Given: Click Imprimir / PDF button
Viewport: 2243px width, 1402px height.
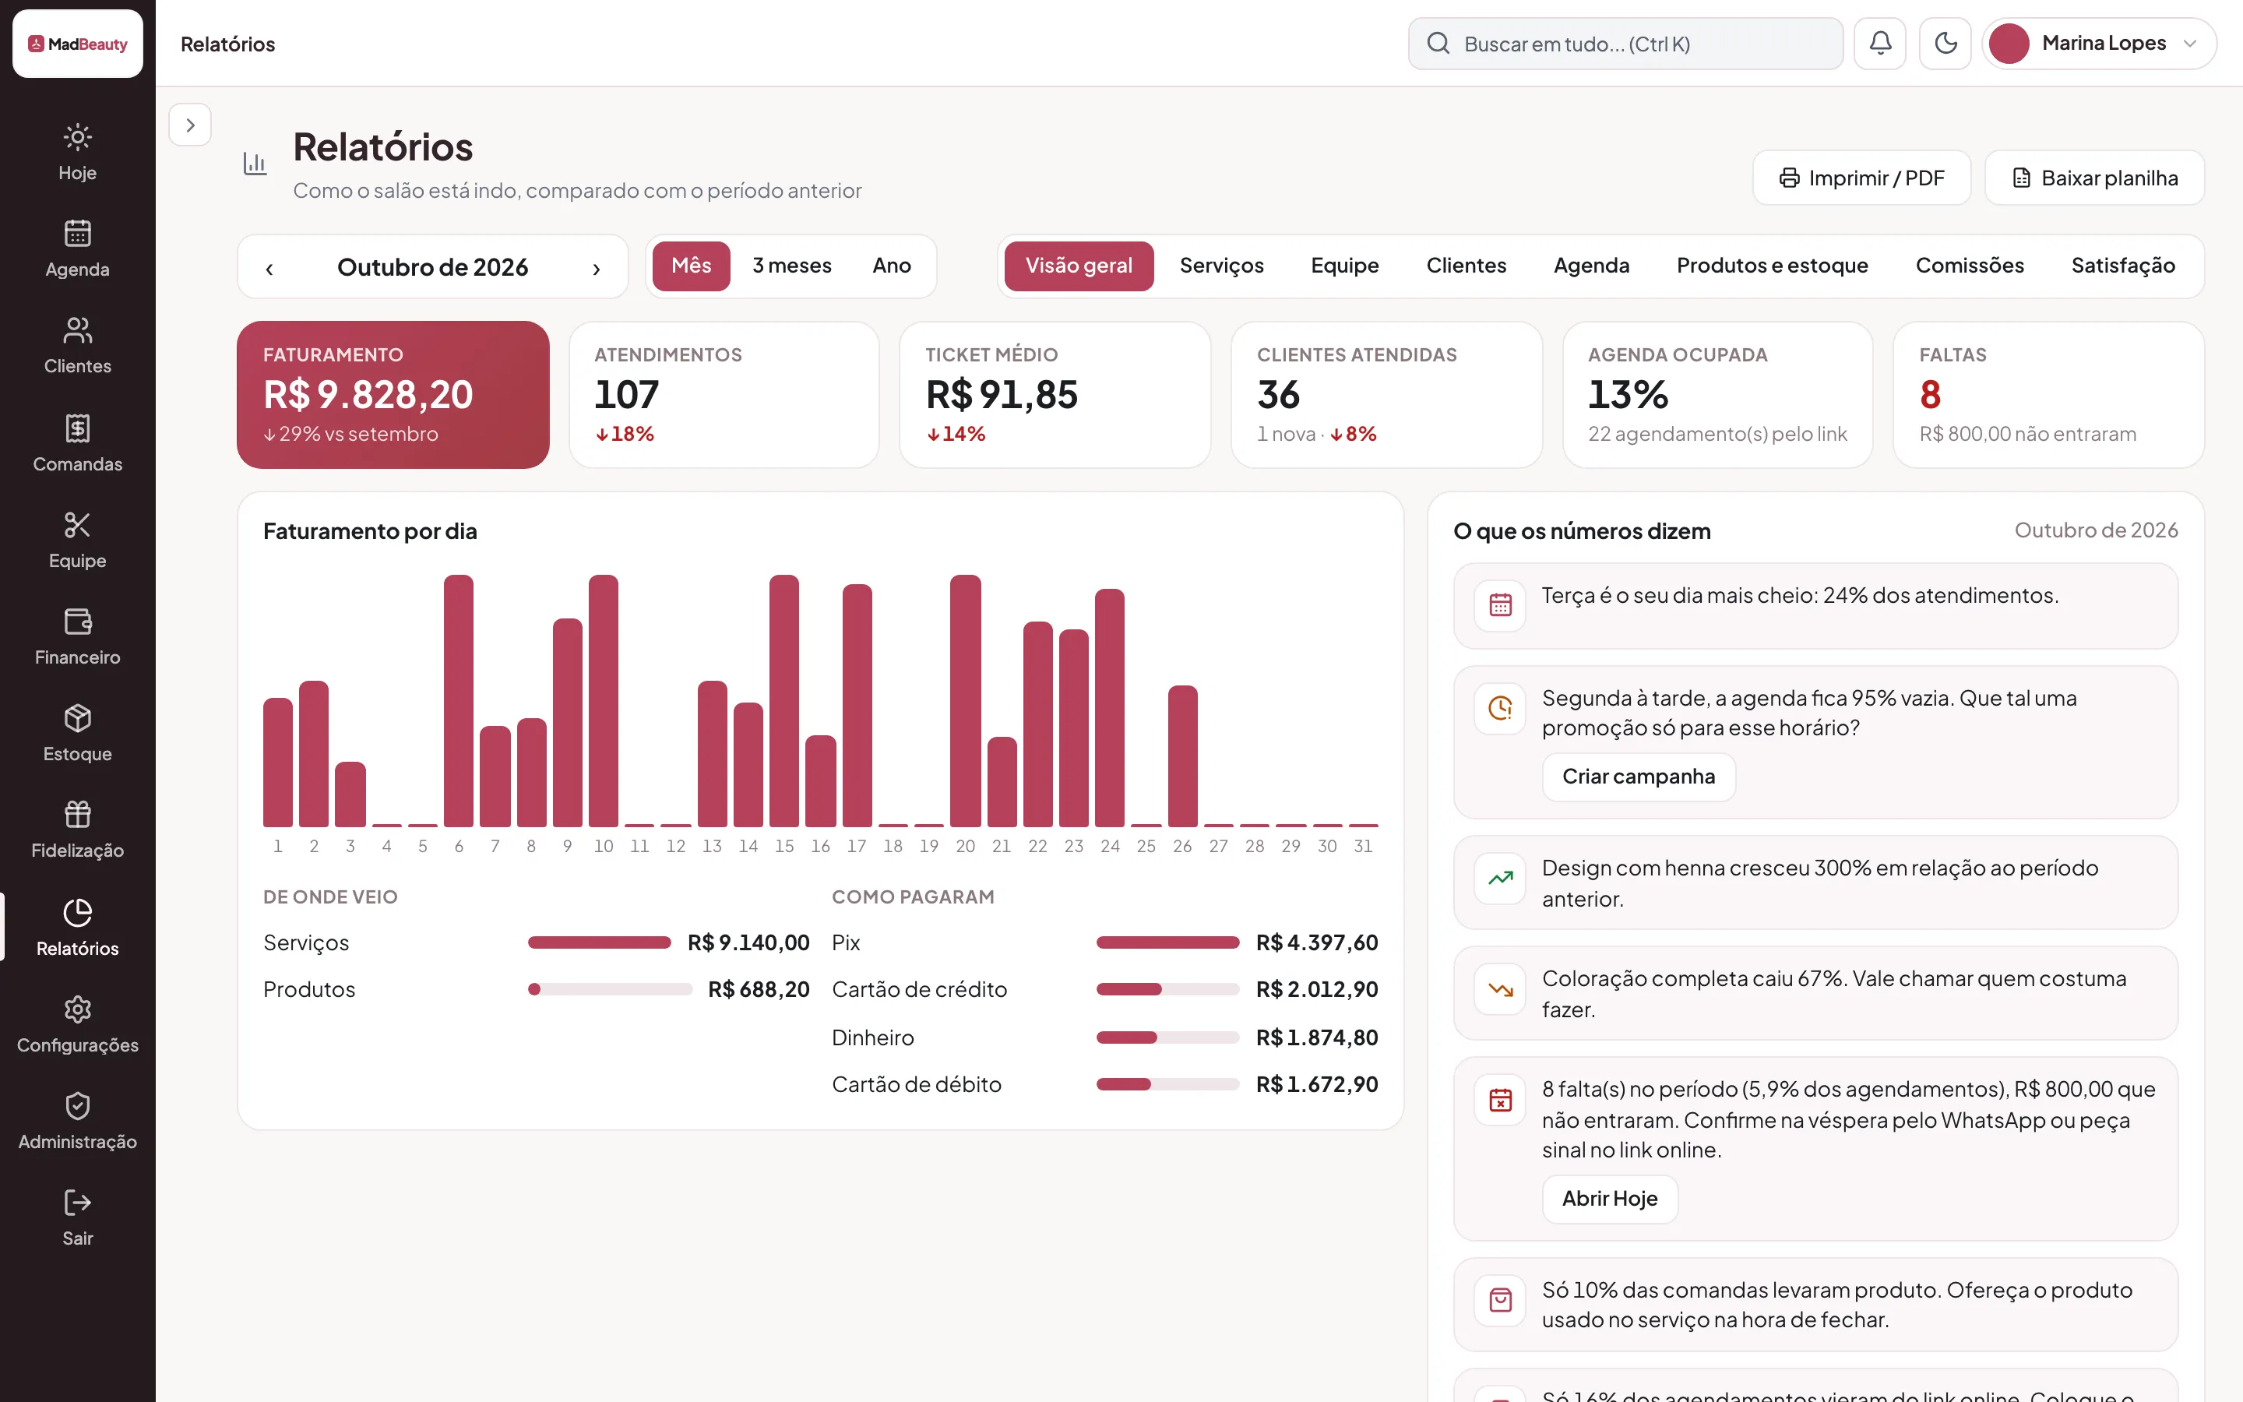Looking at the screenshot, I should tap(1861, 178).
